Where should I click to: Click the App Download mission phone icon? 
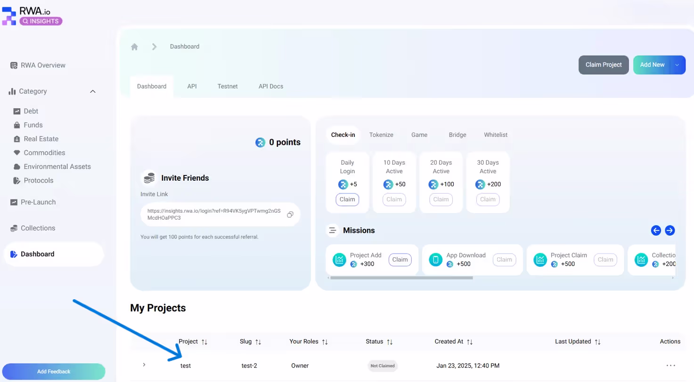click(436, 260)
